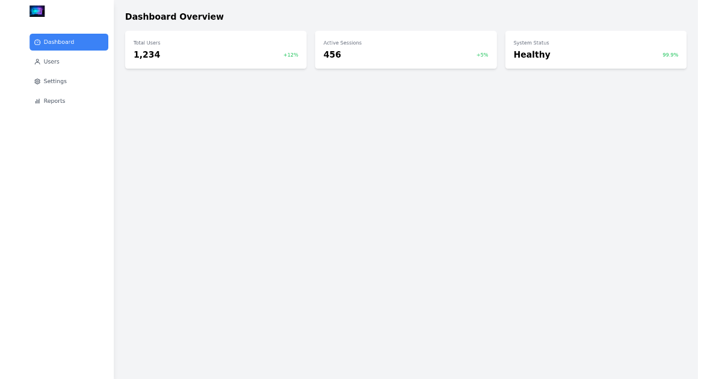Open Settings via the gear icon
Viewport: 722px width, 379px height.
click(x=37, y=81)
